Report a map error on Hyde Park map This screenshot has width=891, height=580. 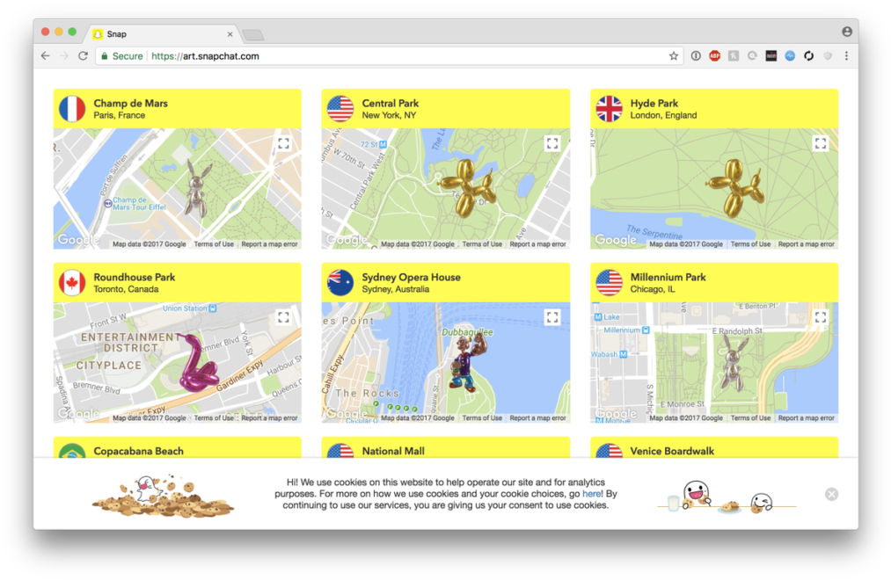[807, 244]
